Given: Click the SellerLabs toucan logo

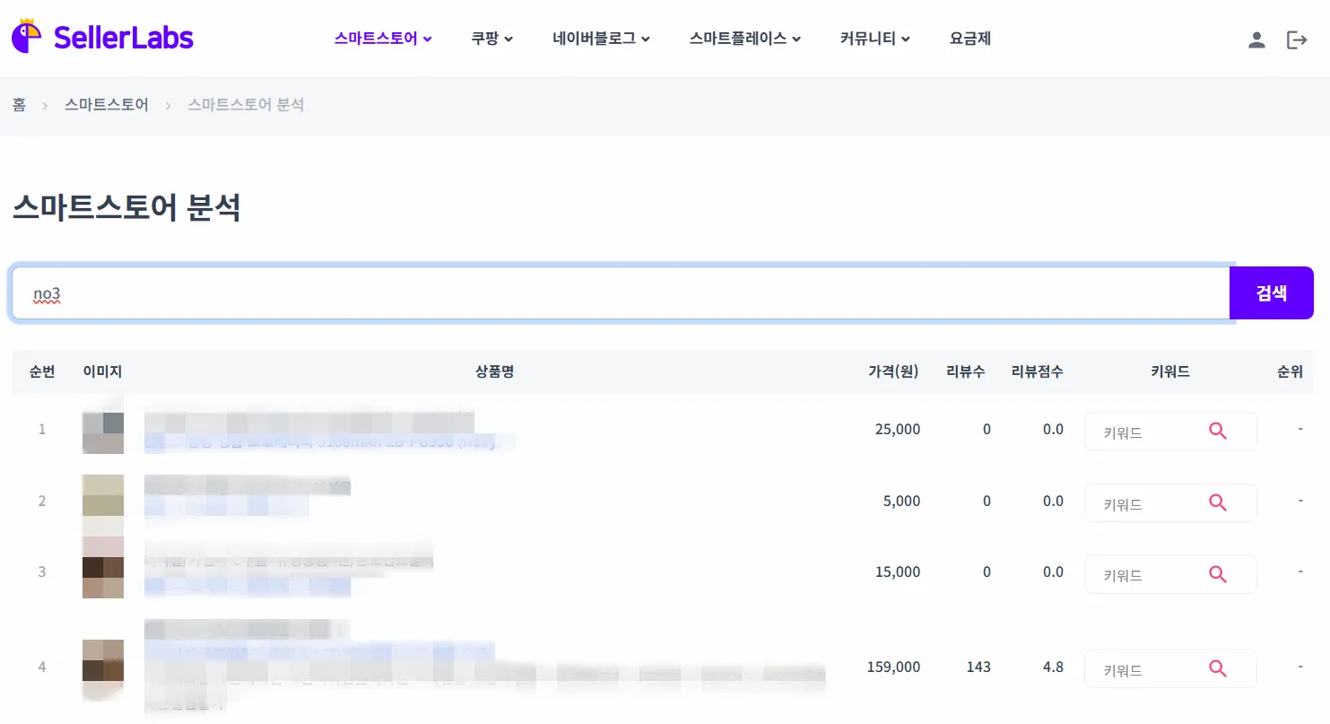Looking at the screenshot, I should coord(27,37).
